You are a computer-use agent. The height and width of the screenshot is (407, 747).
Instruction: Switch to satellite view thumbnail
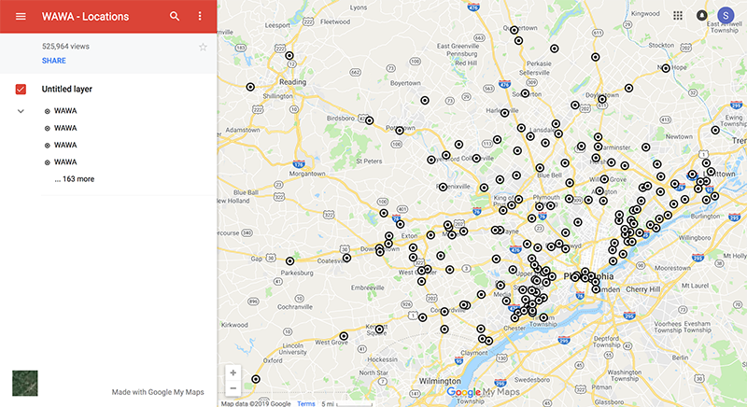click(25, 384)
